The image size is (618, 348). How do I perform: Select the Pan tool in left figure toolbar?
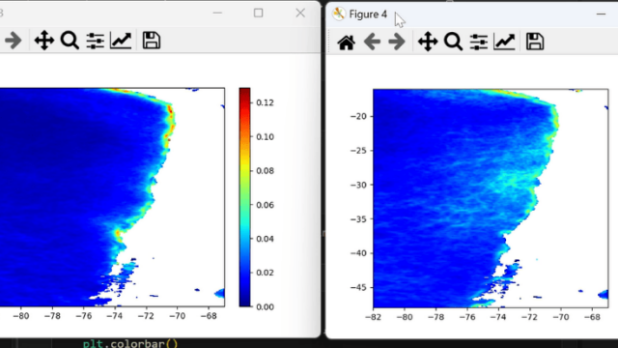(x=44, y=41)
